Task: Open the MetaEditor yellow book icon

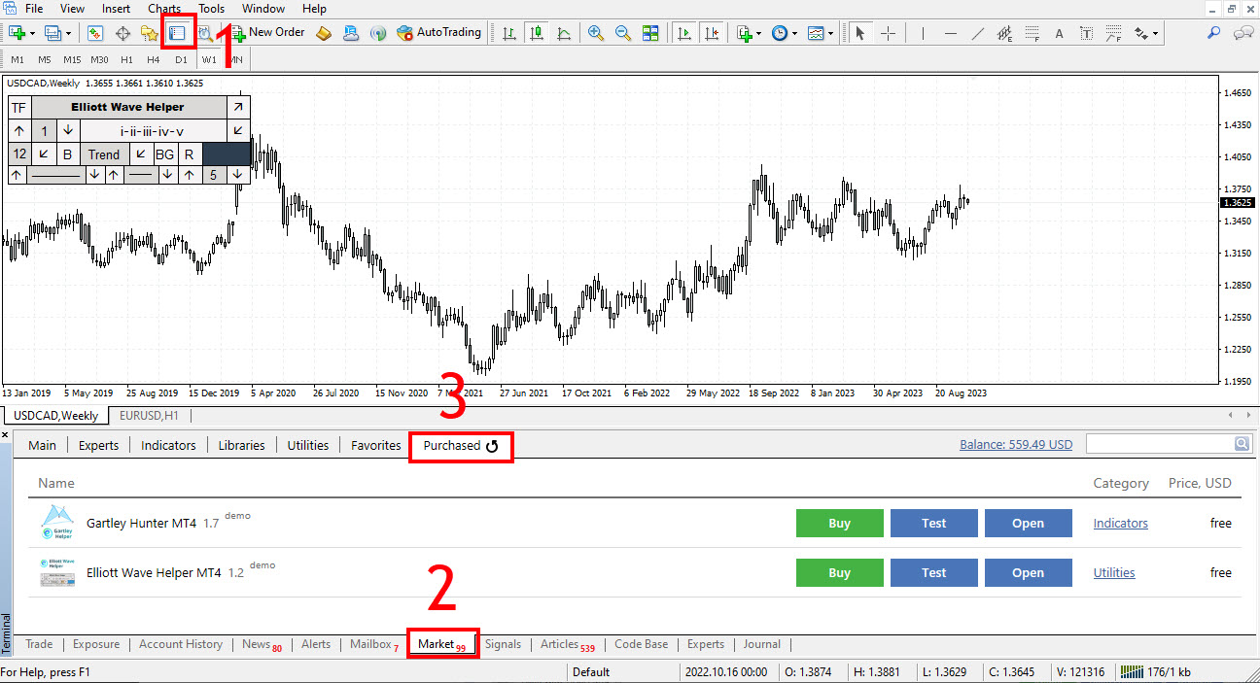Action: click(x=325, y=33)
